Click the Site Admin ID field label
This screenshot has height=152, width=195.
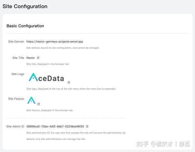point(15,126)
